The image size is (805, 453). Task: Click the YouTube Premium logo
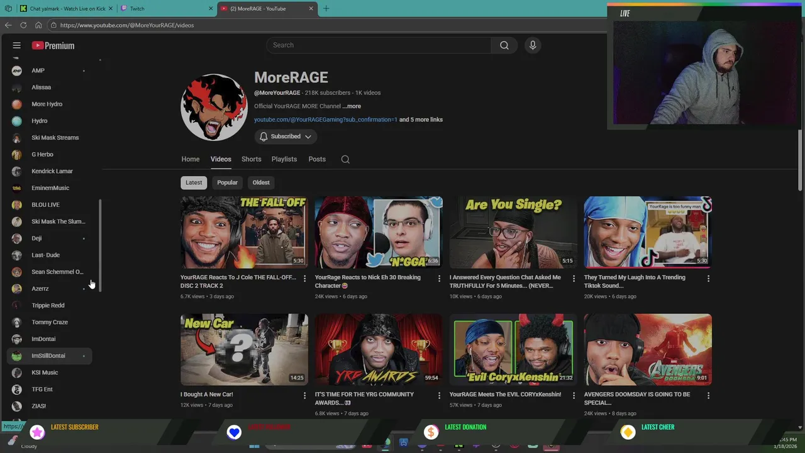(x=53, y=45)
